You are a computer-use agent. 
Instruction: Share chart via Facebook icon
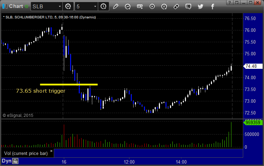click(213, 7)
